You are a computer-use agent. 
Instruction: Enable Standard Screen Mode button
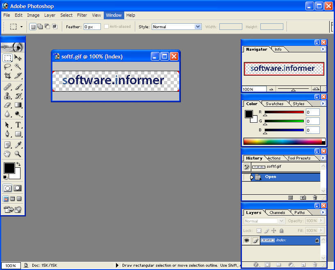pos(6,199)
